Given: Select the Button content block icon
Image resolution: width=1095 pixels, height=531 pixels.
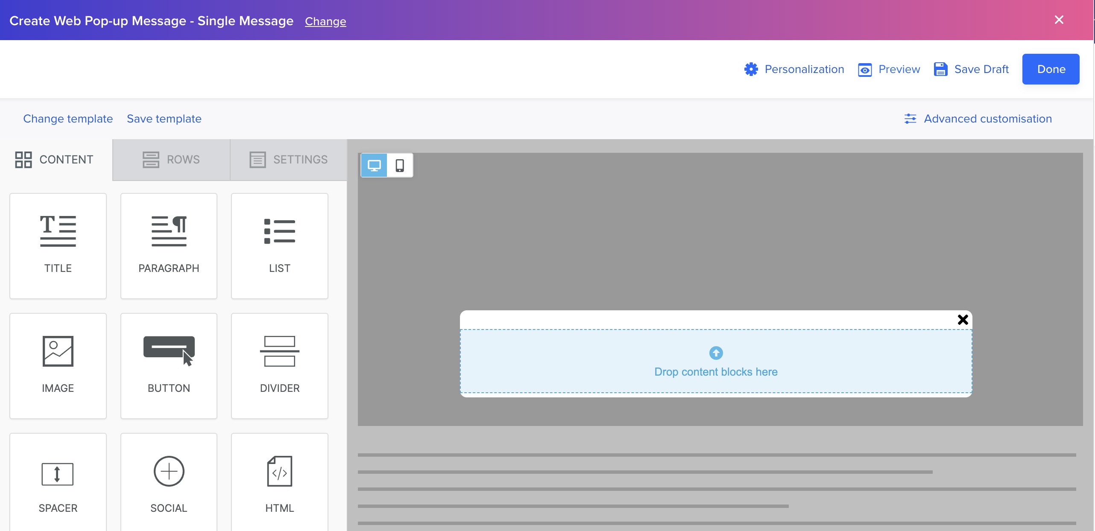Looking at the screenshot, I should [x=168, y=352].
